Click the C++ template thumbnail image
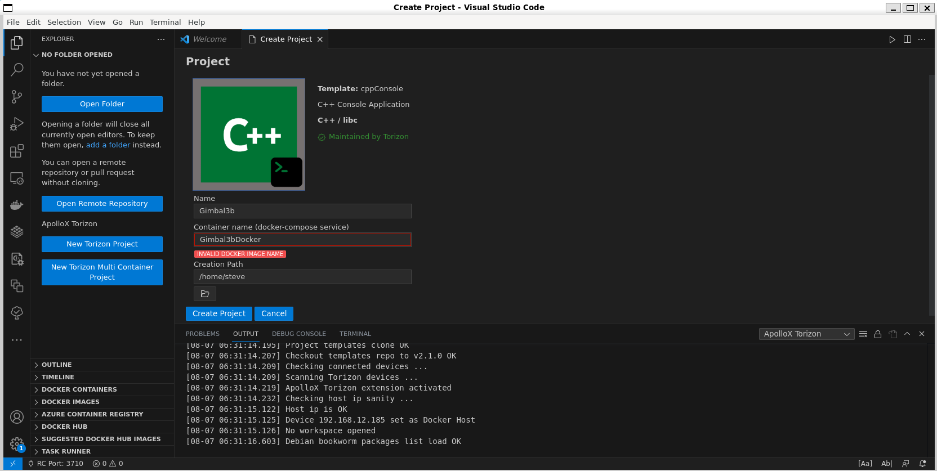Viewport: 937px width, 471px height. click(249, 134)
